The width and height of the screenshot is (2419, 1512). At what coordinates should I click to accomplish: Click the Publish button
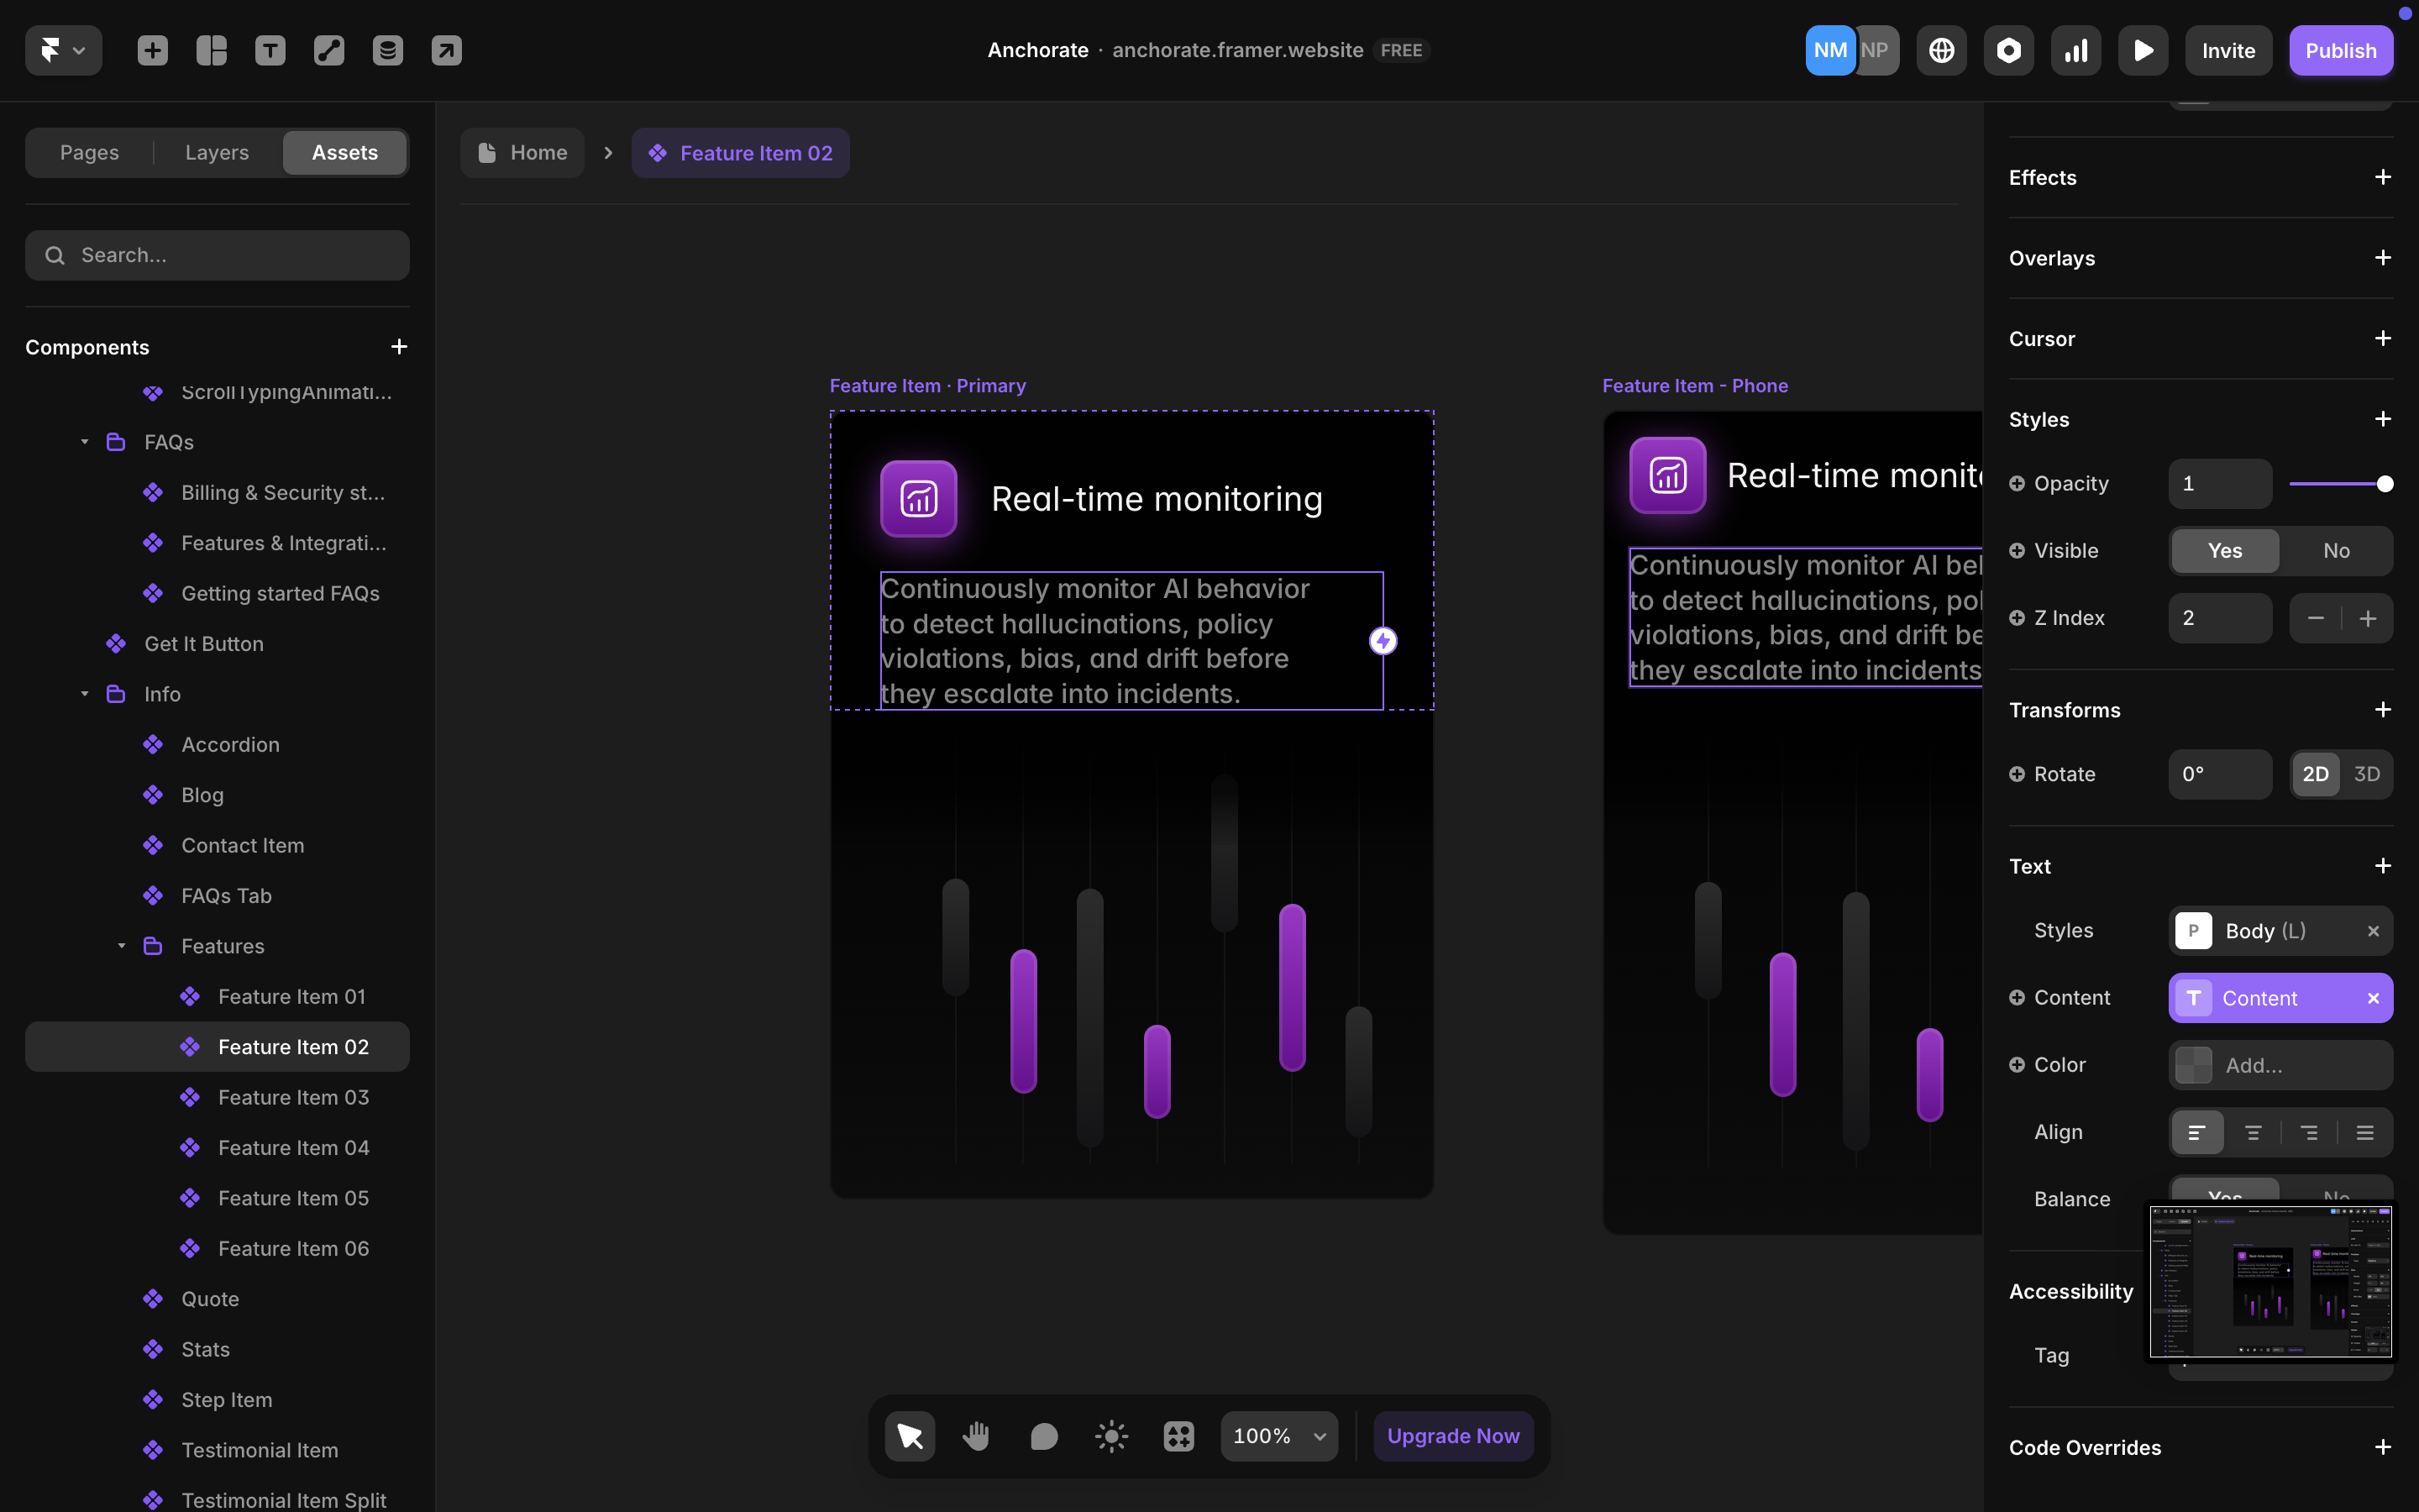coord(2340,50)
